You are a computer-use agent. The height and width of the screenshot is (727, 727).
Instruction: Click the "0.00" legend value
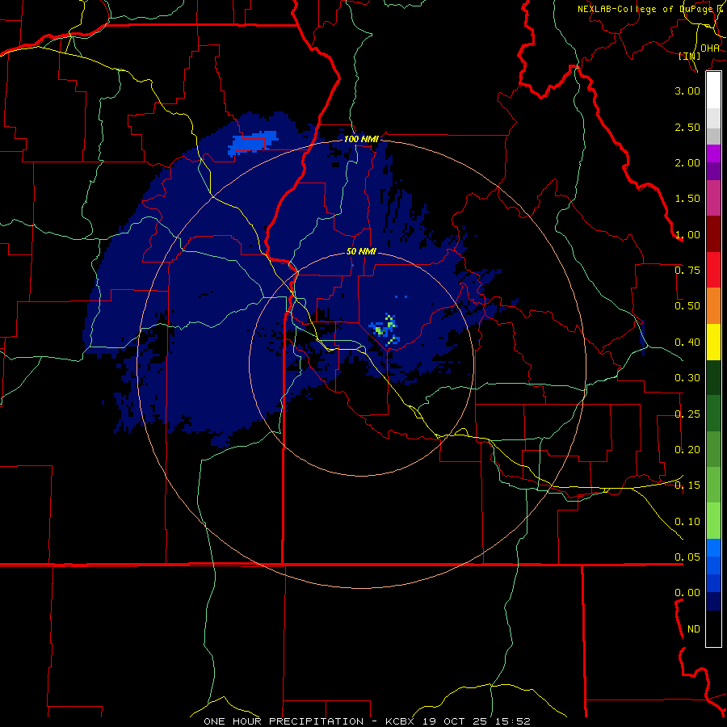coord(687,593)
